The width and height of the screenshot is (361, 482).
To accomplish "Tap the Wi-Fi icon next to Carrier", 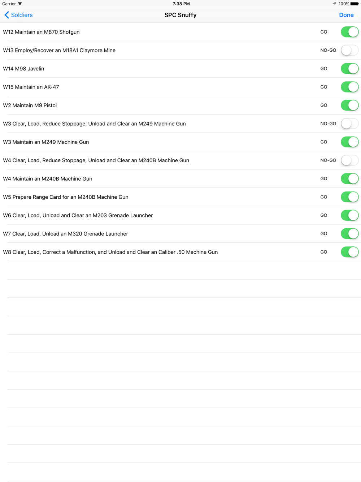I will coord(20,4).
